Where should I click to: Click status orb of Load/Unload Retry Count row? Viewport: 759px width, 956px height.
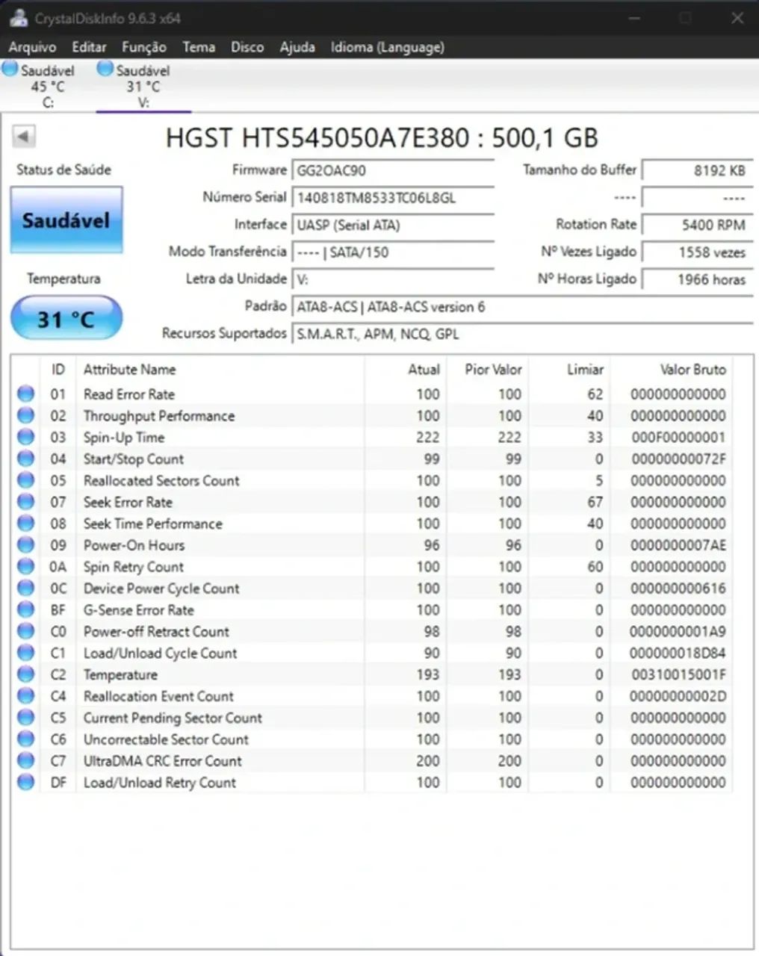coord(26,783)
